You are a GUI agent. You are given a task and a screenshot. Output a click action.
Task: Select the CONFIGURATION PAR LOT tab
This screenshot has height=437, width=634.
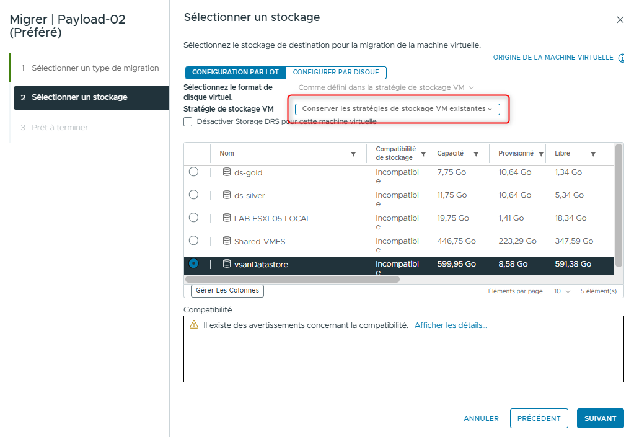[x=235, y=73]
